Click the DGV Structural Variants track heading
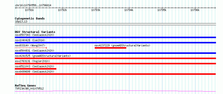The width and height of the screenshot is (223, 94). pyautogui.click(x=35, y=32)
